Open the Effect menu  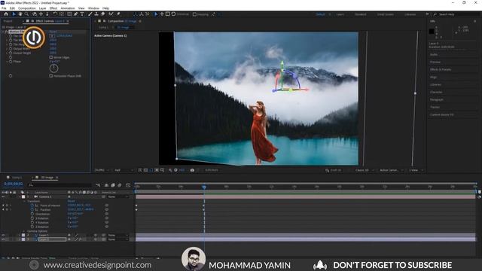pos(53,8)
